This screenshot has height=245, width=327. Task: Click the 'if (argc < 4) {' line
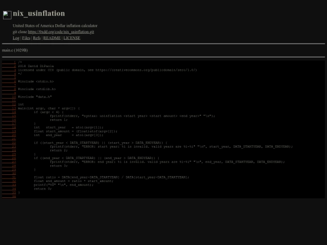coord(49,112)
